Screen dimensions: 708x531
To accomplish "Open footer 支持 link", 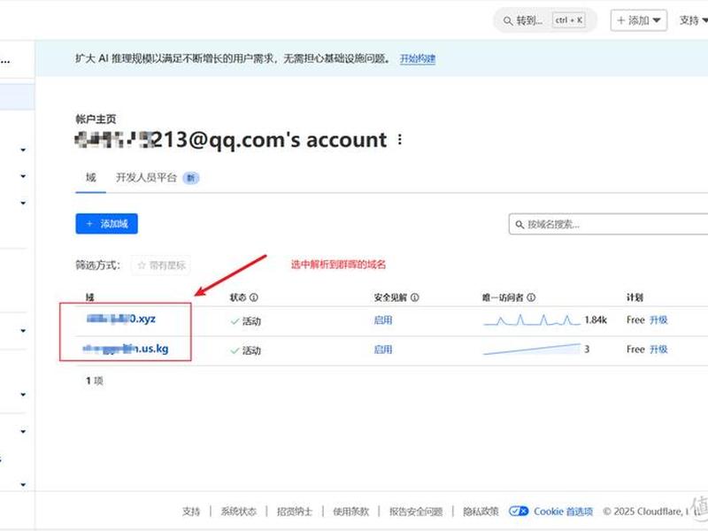I will 191,512.
